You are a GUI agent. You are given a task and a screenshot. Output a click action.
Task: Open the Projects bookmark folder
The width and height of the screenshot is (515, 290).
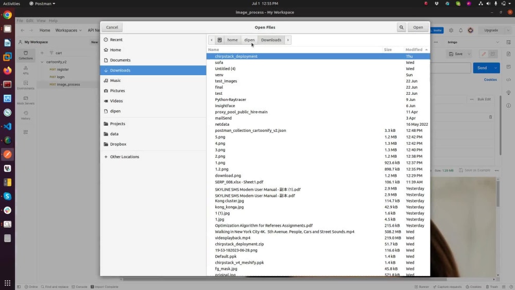click(x=153, y=124)
